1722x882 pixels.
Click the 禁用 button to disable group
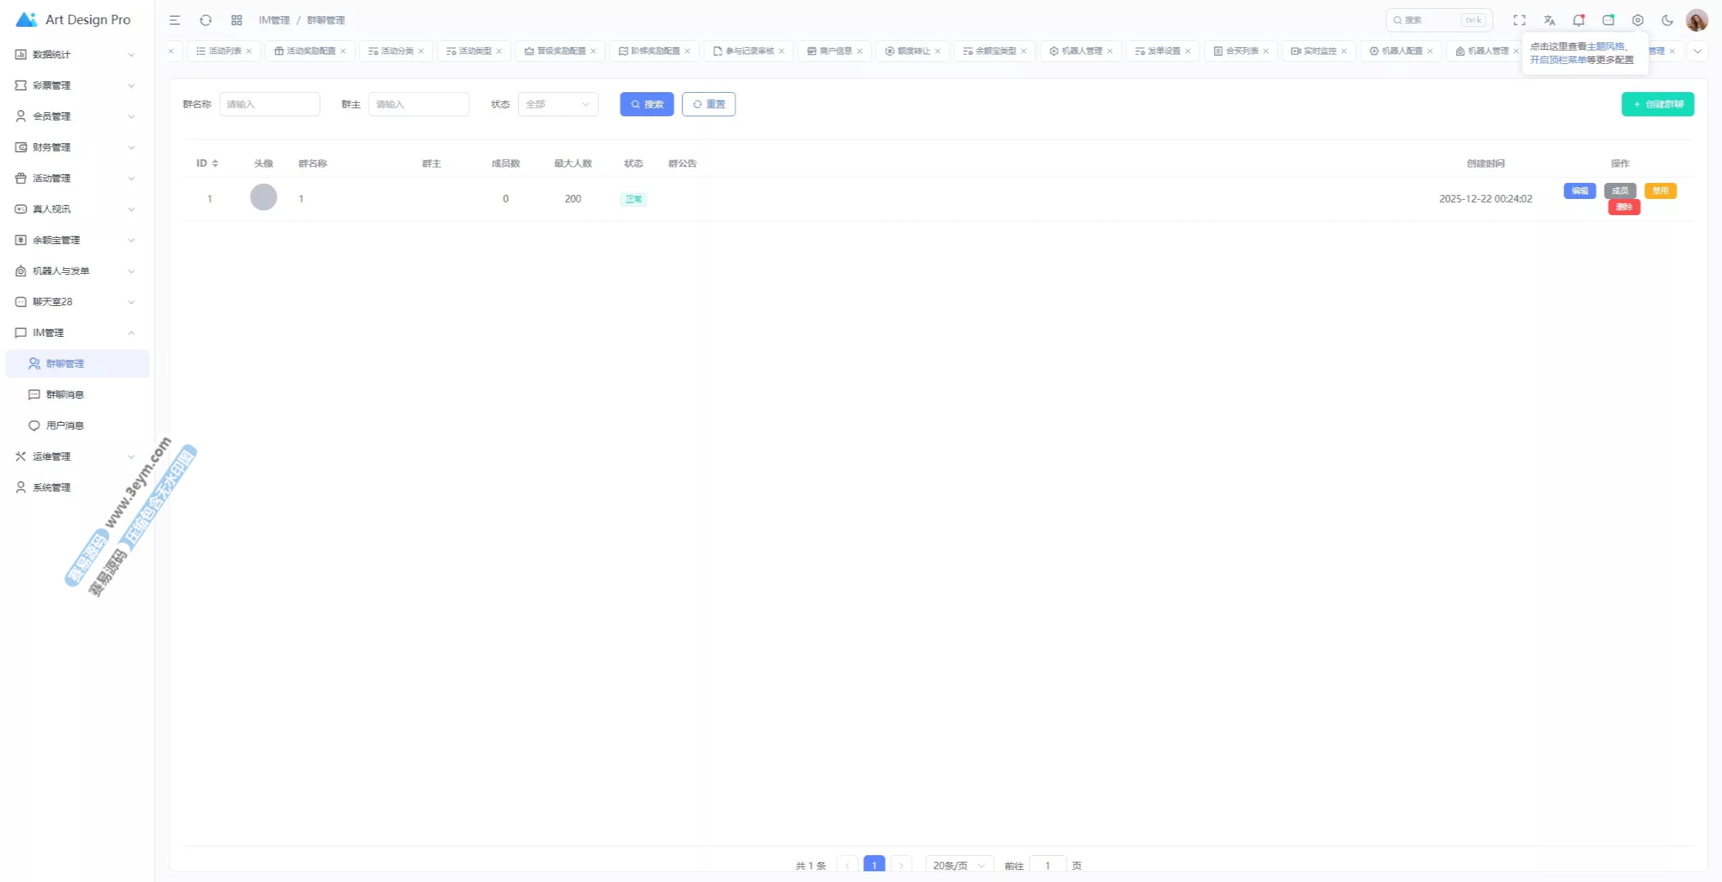(x=1660, y=191)
